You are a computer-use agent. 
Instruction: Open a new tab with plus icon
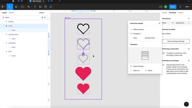point(60,1)
